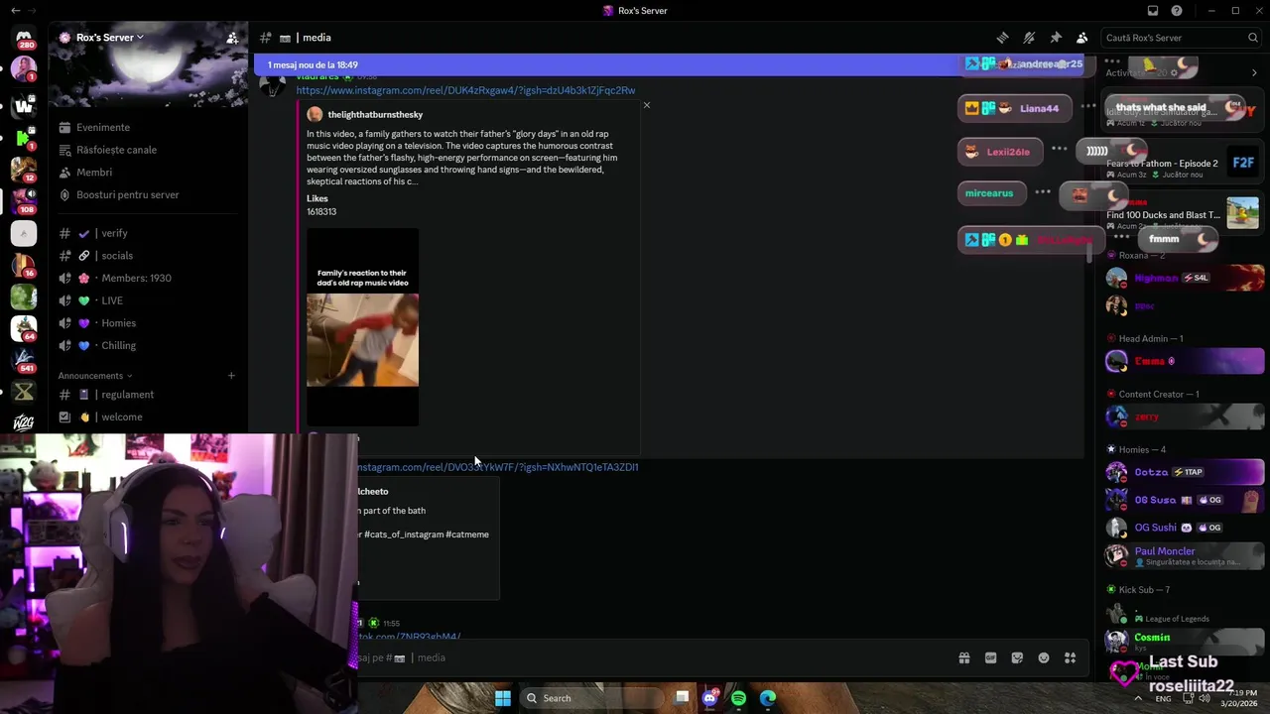The image size is (1270, 714).
Task: Open the GIF picker icon
Action: 990,657
